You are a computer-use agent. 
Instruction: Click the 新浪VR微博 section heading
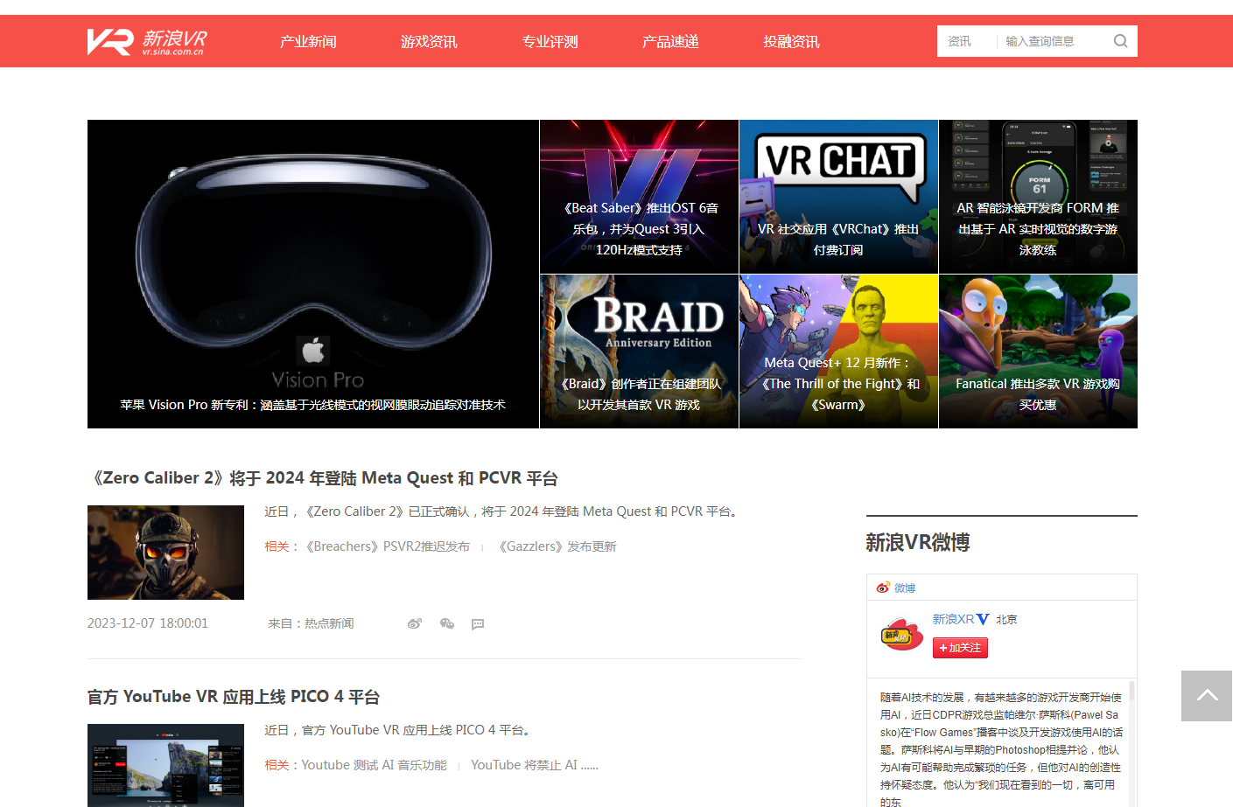click(x=918, y=542)
